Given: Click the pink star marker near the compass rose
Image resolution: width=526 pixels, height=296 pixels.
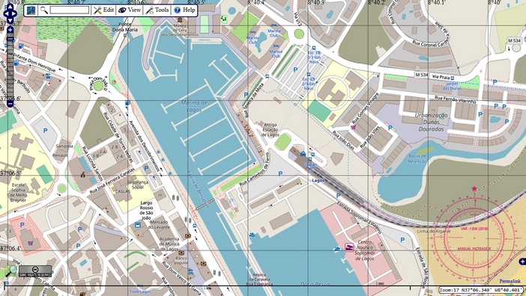Looking at the screenshot, I should click(x=474, y=188).
